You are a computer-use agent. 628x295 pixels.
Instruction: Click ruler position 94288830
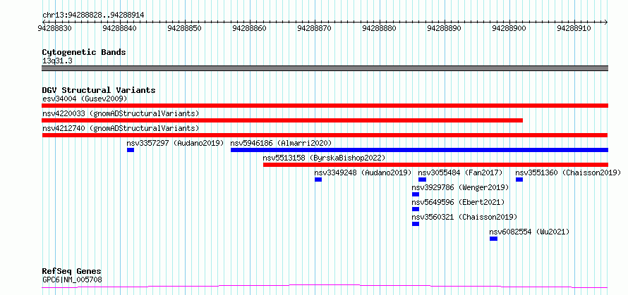(54, 28)
